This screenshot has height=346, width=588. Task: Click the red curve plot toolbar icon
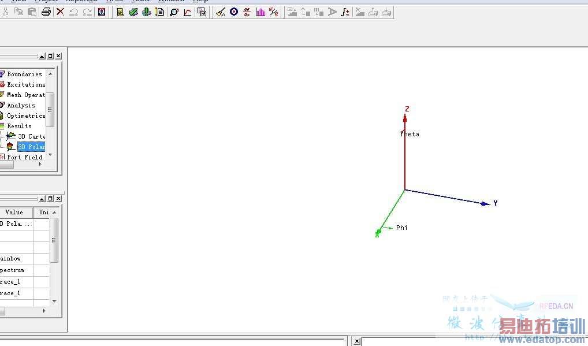(188, 12)
